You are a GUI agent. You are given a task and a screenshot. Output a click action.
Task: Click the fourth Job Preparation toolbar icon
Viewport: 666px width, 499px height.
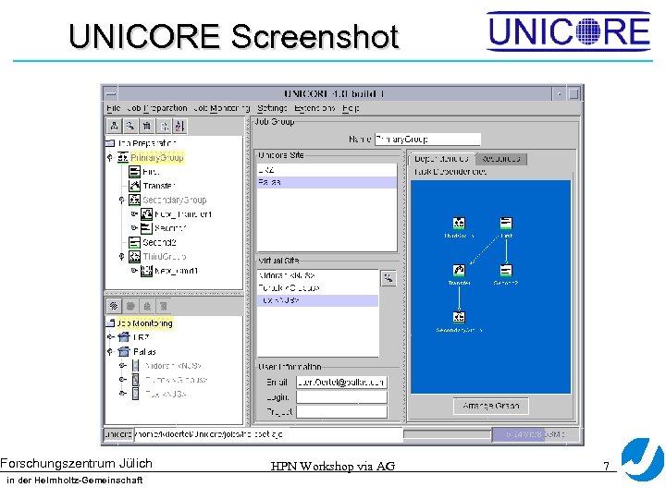[x=163, y=126]
